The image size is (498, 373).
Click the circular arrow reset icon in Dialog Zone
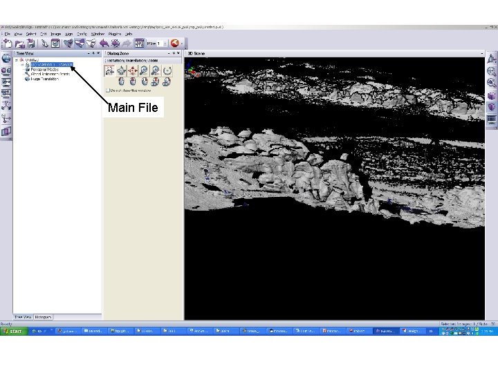(167, 70)
